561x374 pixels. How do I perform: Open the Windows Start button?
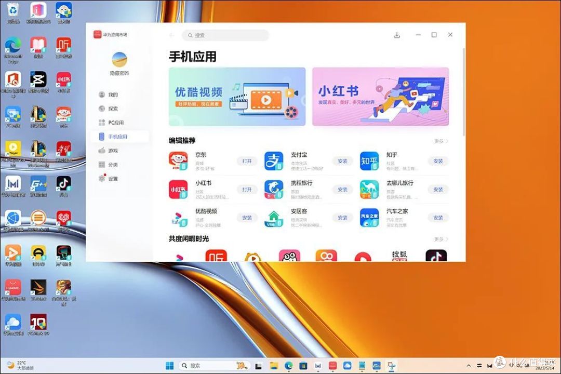coord(169,365)
